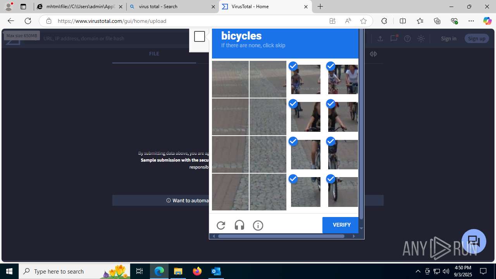Open Outlook from taskbar
496x279 pixels.
[x=216, y=271]
